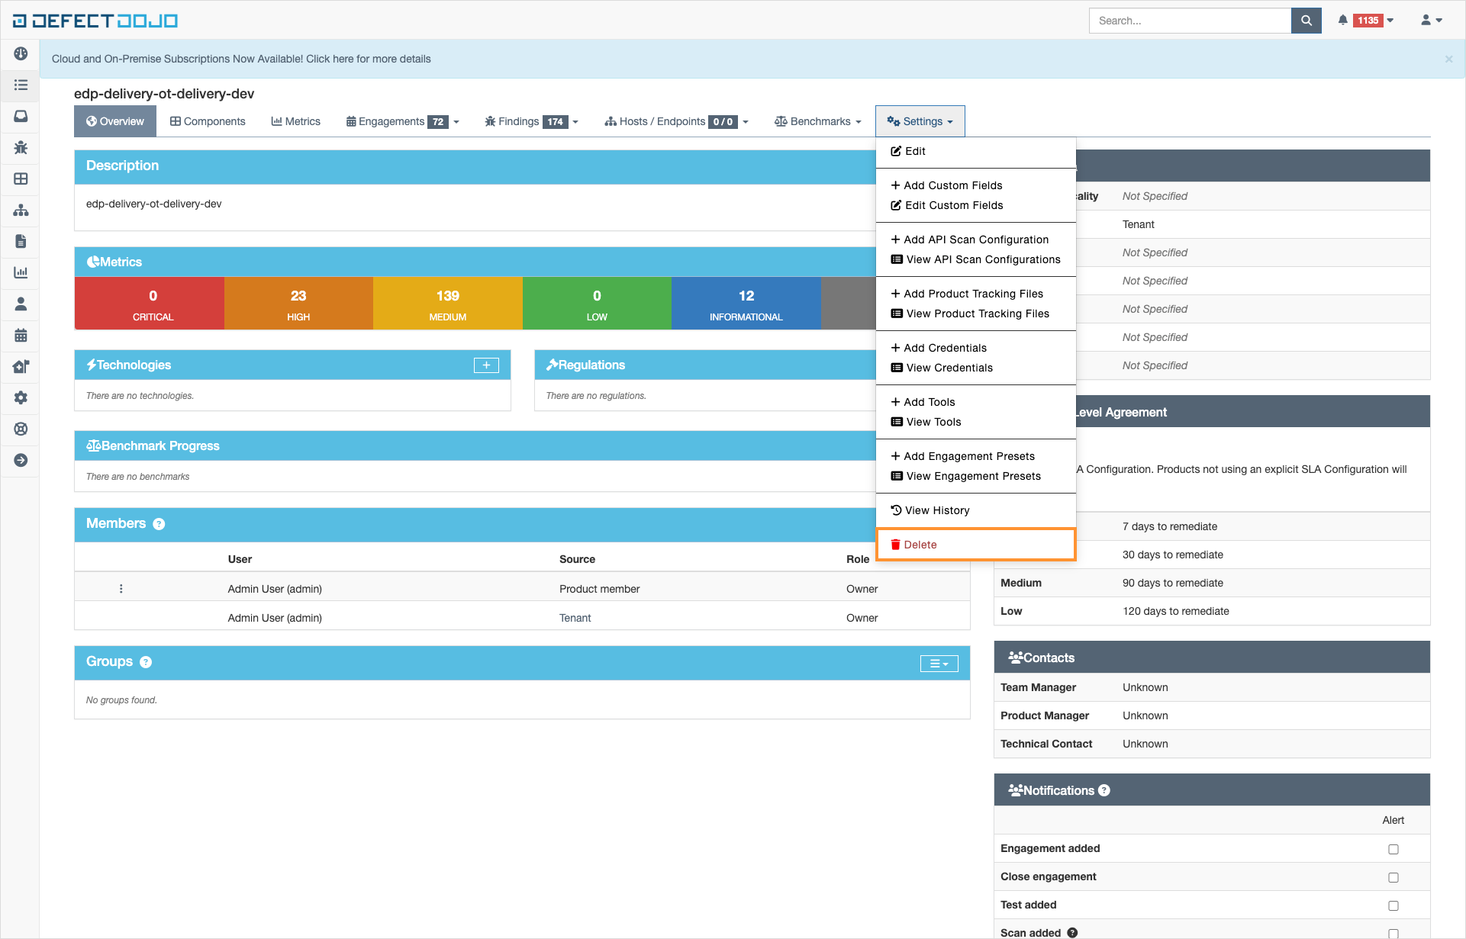The height and width of the screenshot is (939, 1466).
Task: Click the notifications bell icon
Action: coord(1342,21)
